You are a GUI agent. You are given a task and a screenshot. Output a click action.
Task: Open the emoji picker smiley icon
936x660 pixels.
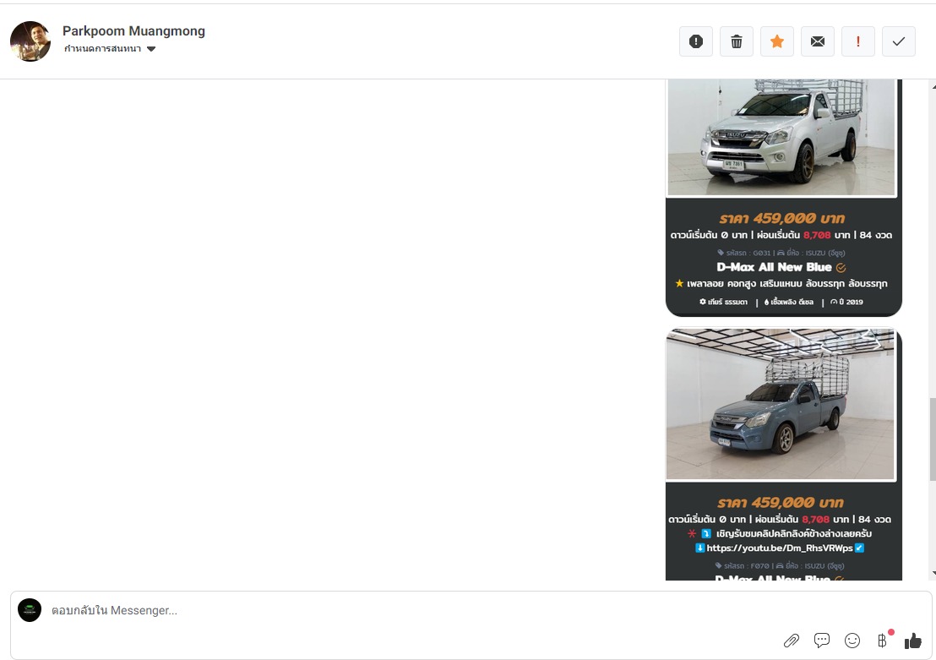tap(852, 641)
